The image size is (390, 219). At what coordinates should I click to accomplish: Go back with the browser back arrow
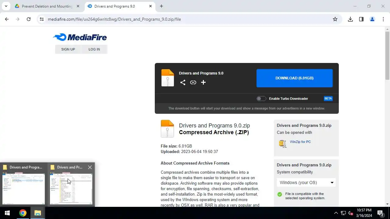tap(7, 19)
